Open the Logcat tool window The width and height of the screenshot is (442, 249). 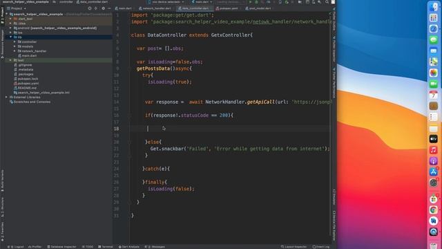coord(17,247)
